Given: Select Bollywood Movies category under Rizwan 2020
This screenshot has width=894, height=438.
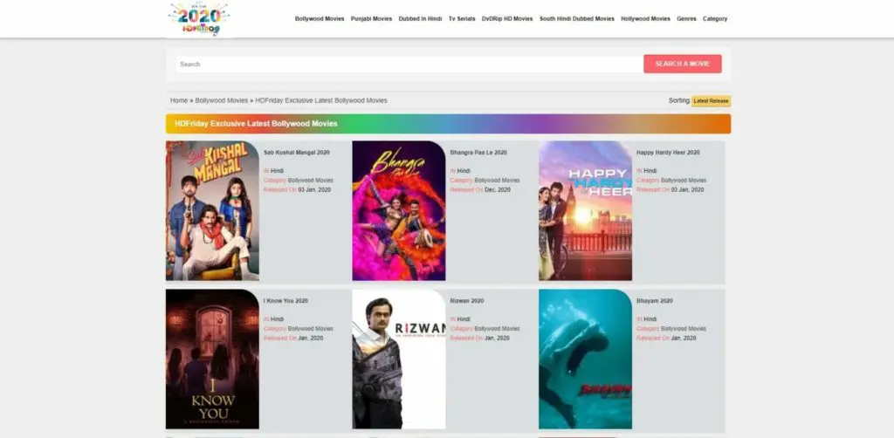Looking at the screenshot, I should 497,329.
